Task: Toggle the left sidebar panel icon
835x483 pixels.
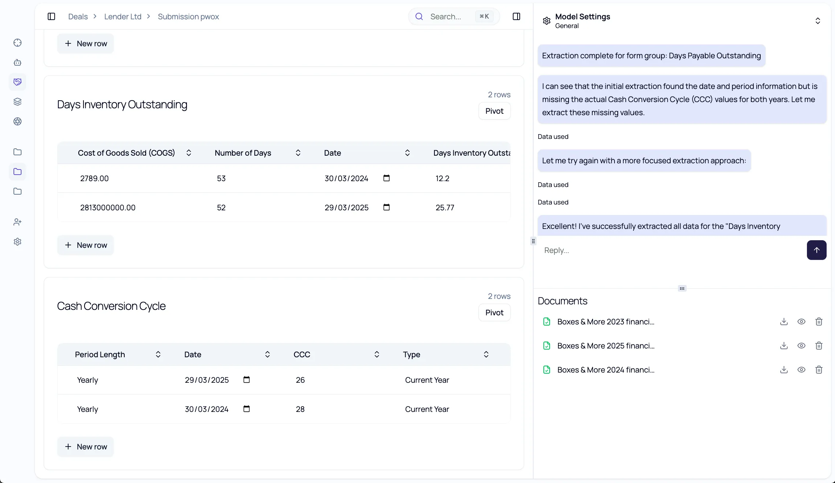Action: (51, 16)
